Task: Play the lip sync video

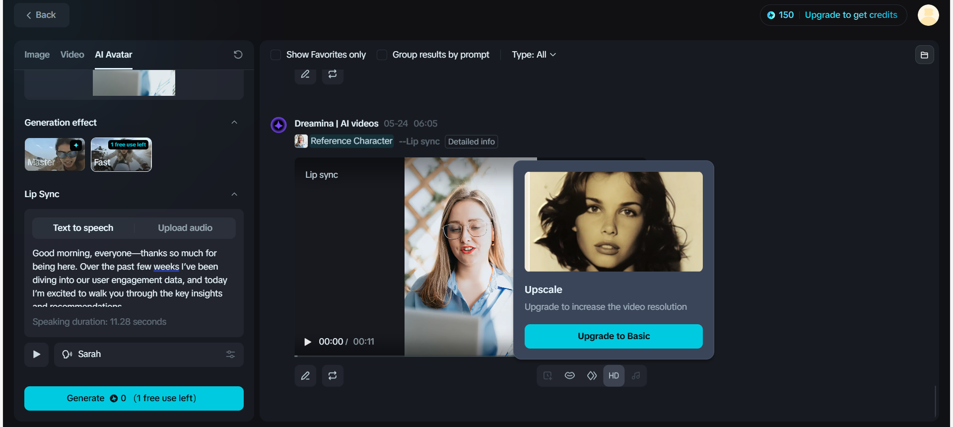Action: pos(308,342)
